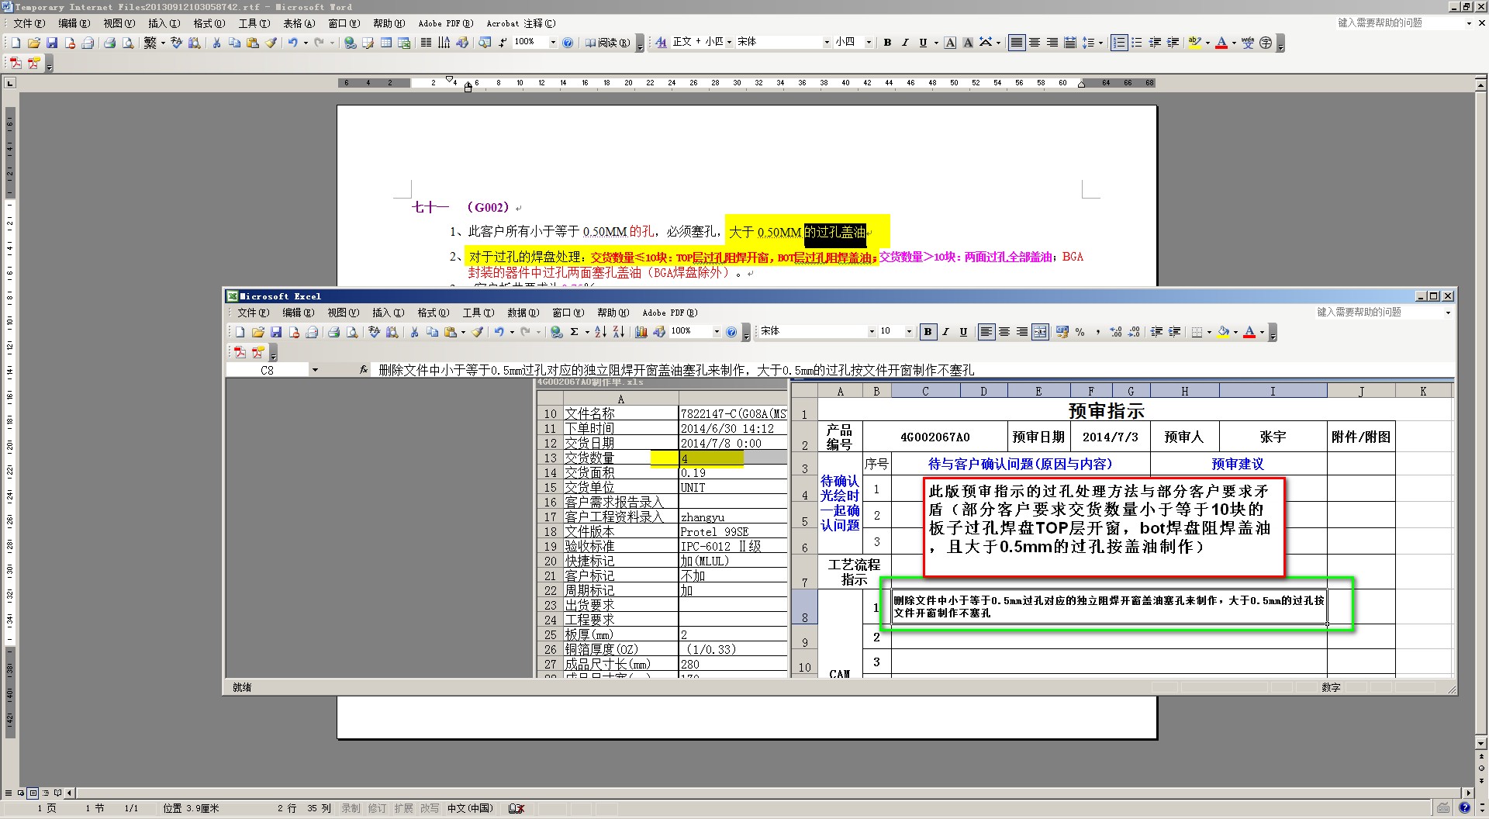1489x819 pixels.
Task: Click Word's Undo arrow
Action: point(292,43)
